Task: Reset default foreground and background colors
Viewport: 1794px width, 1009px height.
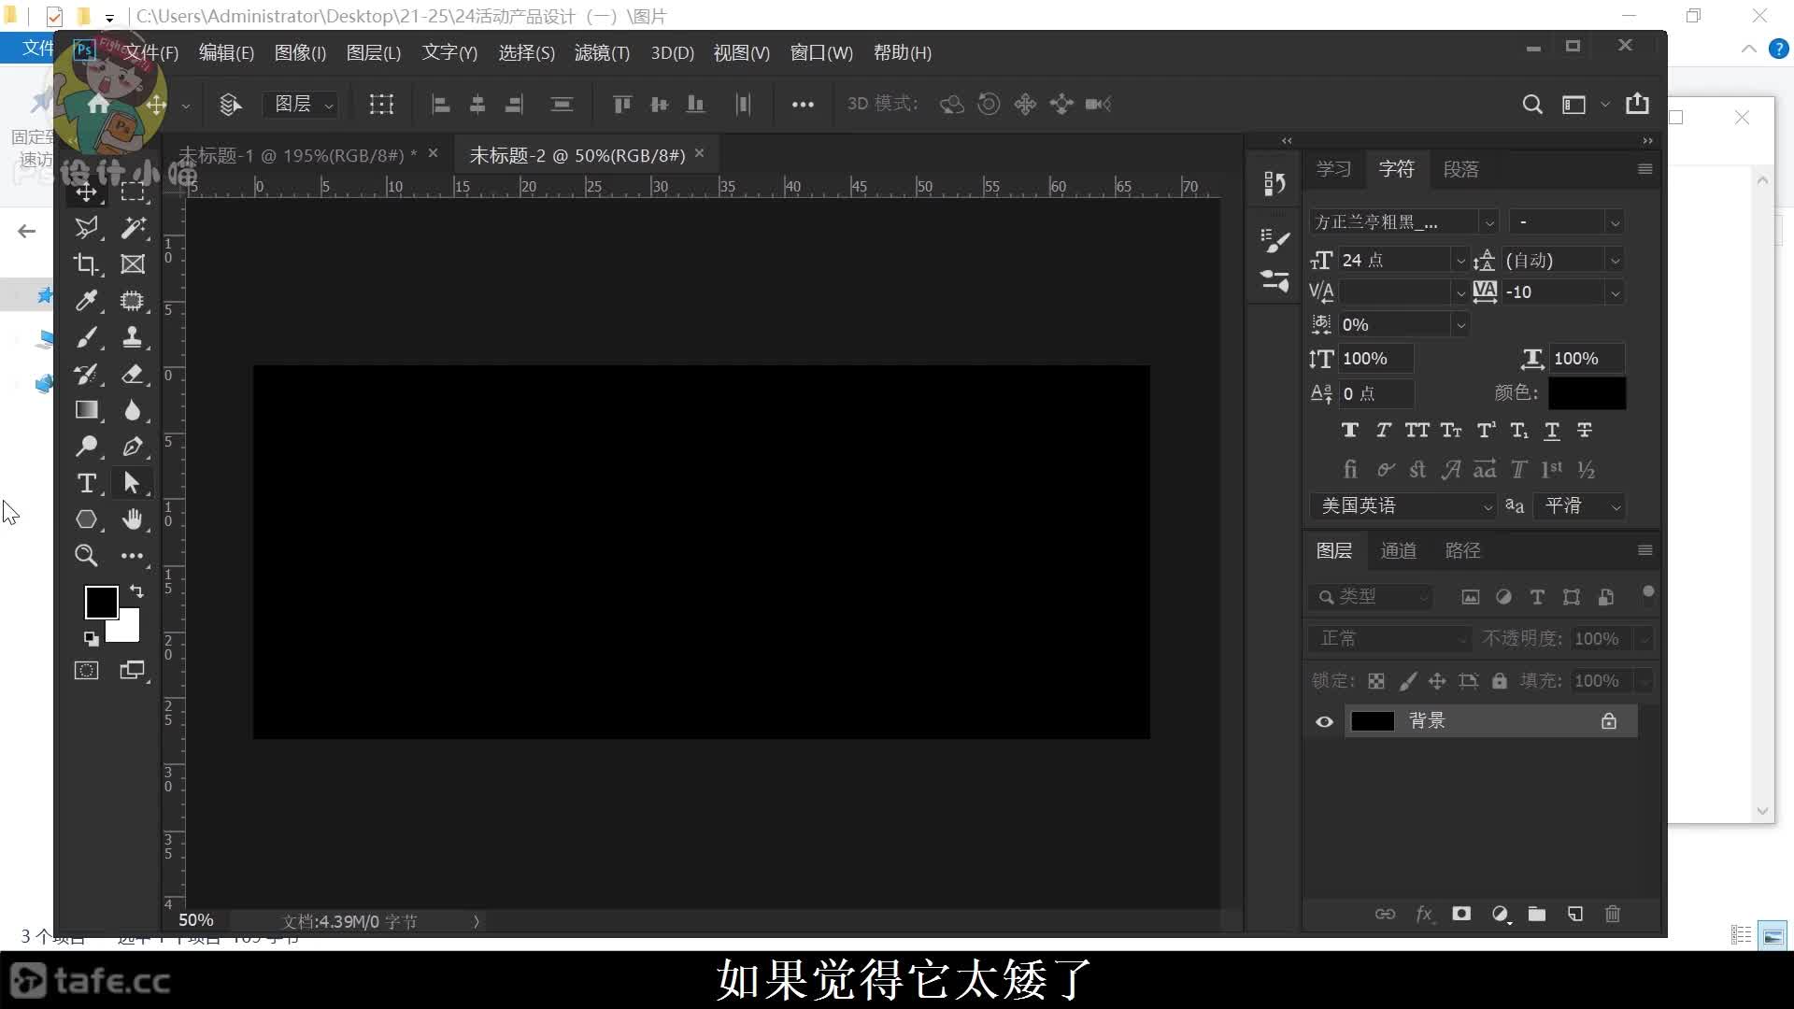Action: 91,639
